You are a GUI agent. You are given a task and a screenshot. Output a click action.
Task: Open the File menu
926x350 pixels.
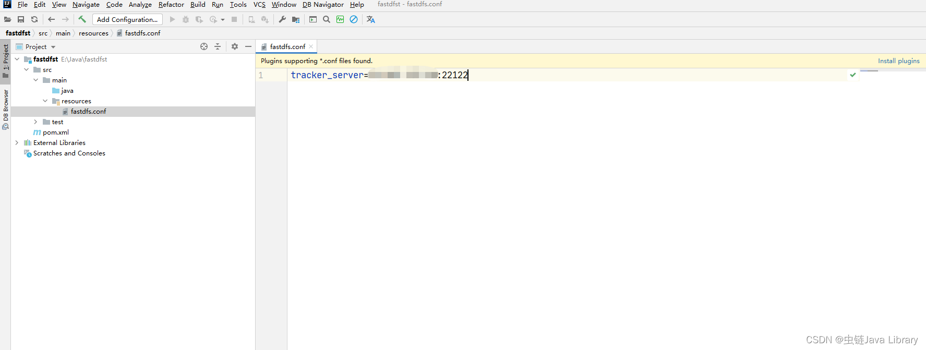(22, 5)
